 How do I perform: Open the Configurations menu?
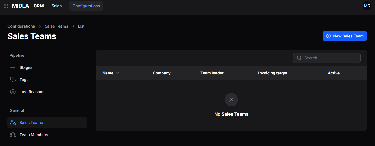pyautogui.click(x=86, y=6)
